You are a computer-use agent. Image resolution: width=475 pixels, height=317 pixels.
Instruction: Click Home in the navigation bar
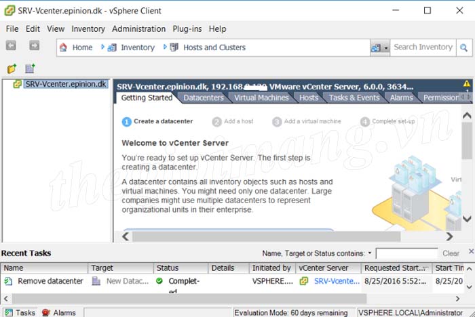[x=82, y=47]
